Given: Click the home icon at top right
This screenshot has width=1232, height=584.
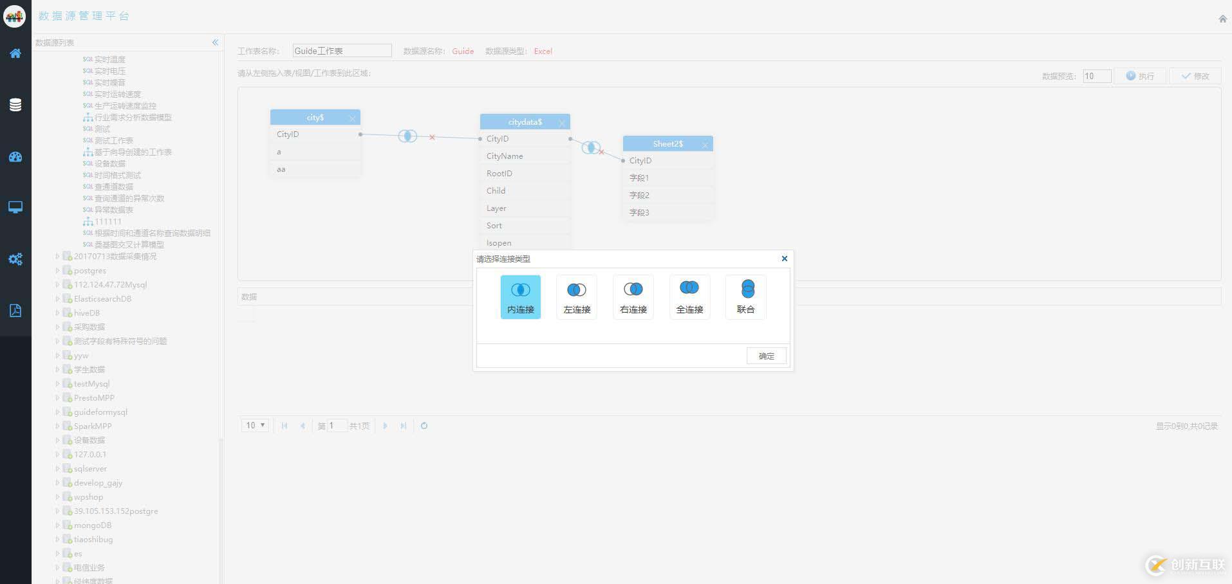Looking at the screenshot, I should coord(1222,19).
